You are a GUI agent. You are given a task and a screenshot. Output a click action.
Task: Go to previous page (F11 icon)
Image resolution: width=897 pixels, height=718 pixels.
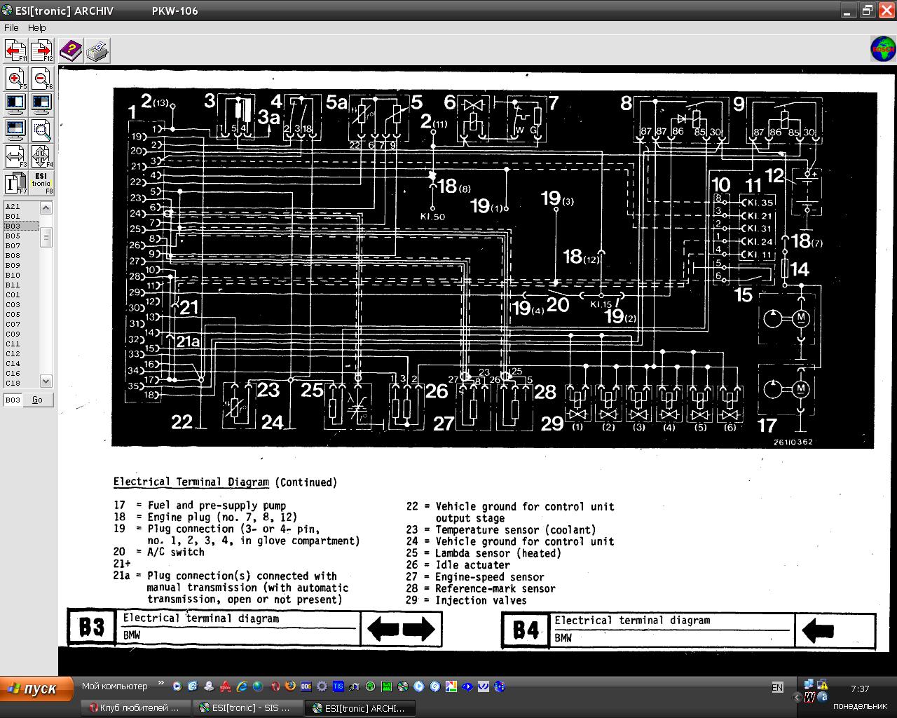[15, 51]
